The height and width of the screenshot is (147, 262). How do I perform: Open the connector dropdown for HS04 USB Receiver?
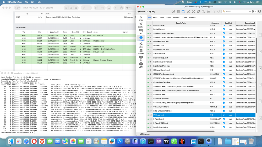80,41
